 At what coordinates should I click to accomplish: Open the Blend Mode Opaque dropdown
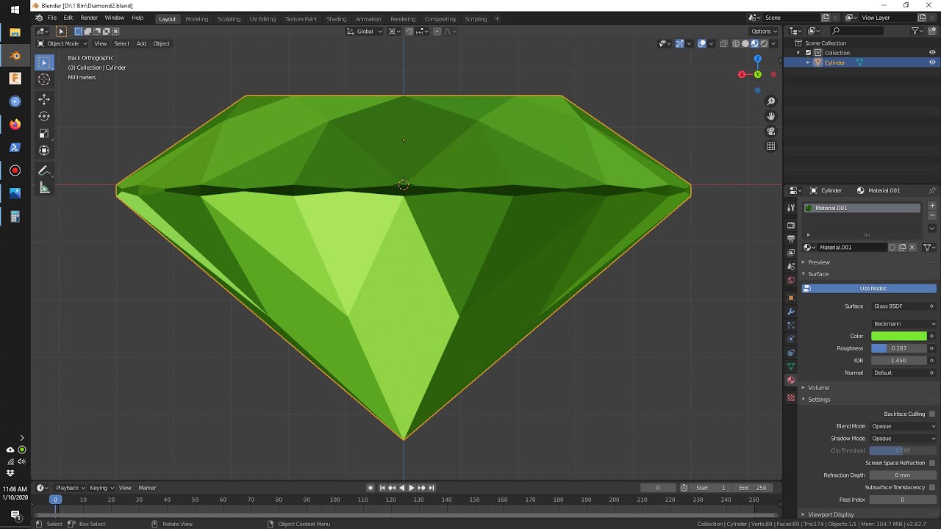[x=904, y=426]
